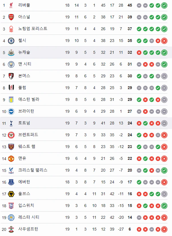Click the 입스위치 team name
The image size is (172, 236).
(x=26, y=206)
